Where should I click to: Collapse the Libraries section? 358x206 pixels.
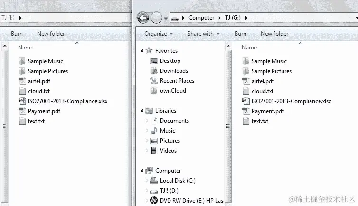tap(142, 111)
